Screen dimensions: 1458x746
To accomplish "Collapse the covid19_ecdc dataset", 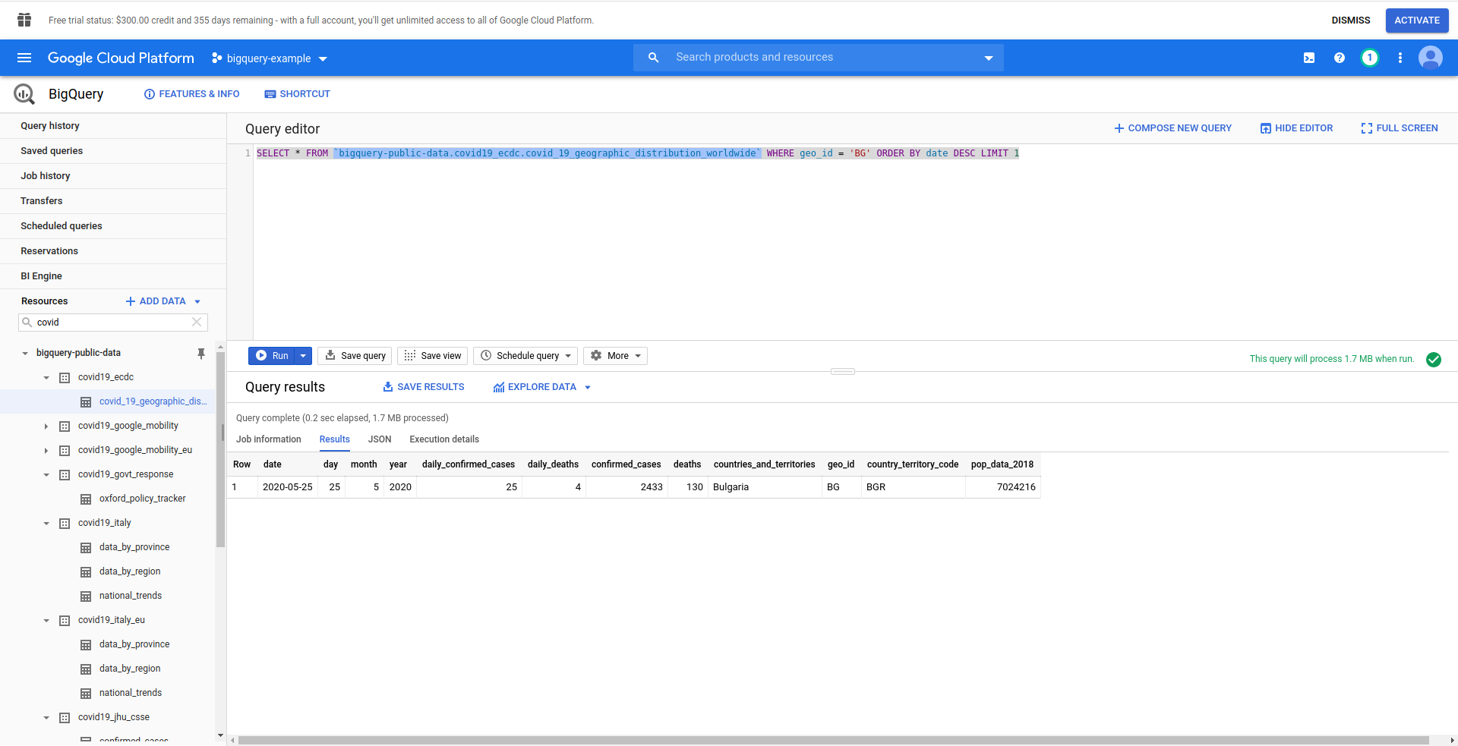I will [x=46, y=377].
